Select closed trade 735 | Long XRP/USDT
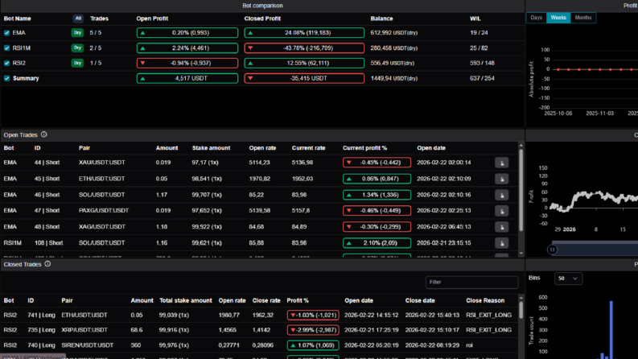Screen dimensions: 638x359 [261, 330]
